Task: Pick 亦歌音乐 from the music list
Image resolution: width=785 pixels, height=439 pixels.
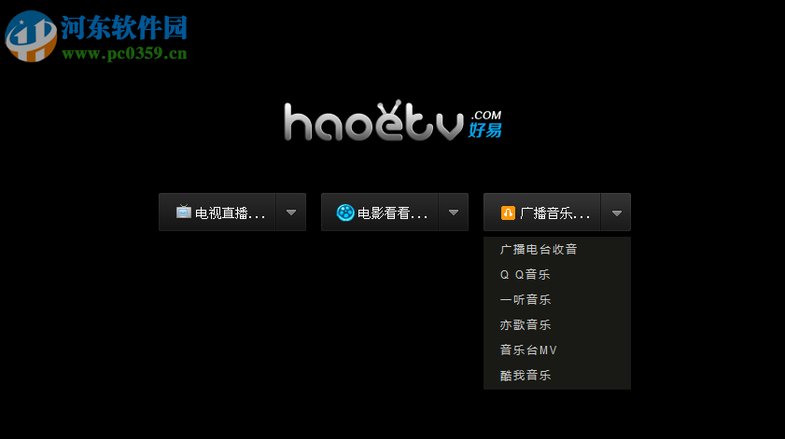Action: pos(557,324)
